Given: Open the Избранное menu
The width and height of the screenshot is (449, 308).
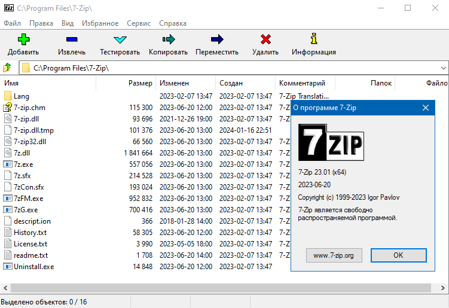Looking at the screenshot, I should [x=100, y=23].
